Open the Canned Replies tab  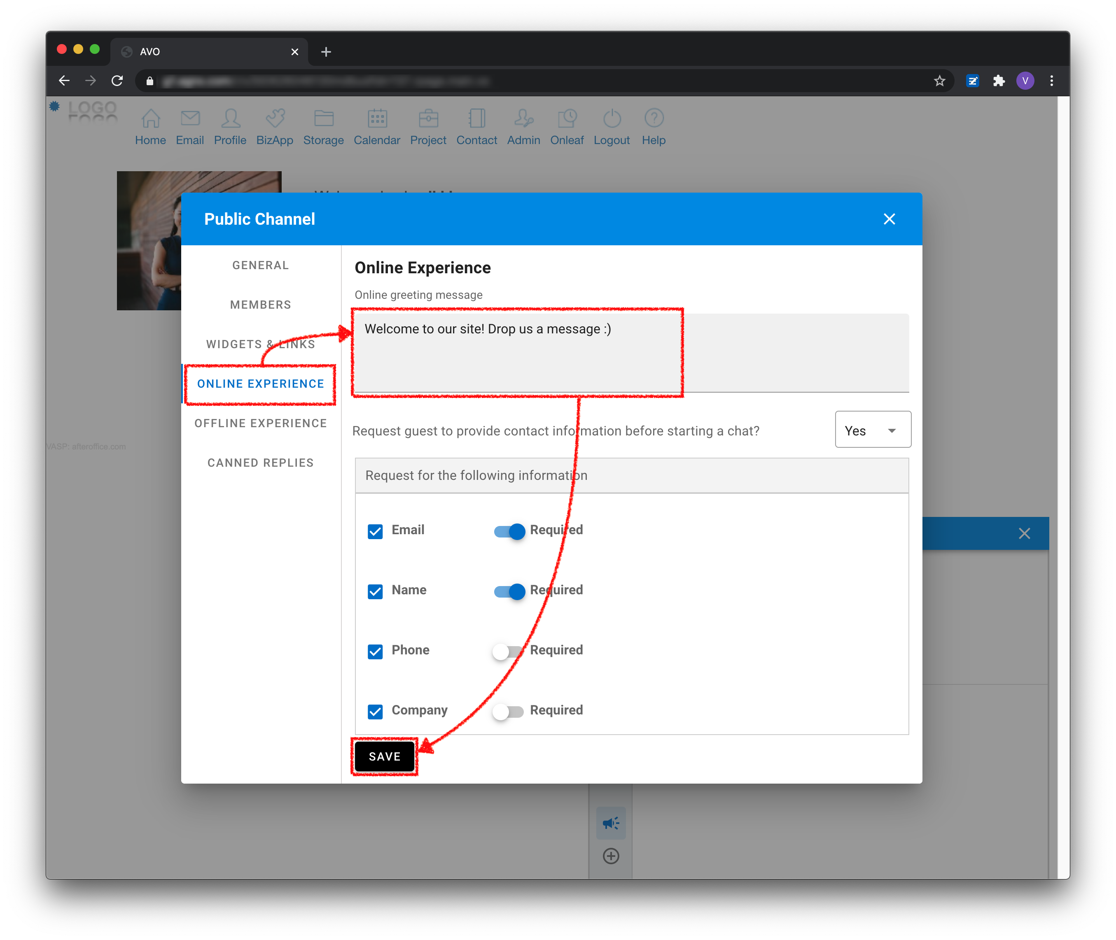coord(261,463)
